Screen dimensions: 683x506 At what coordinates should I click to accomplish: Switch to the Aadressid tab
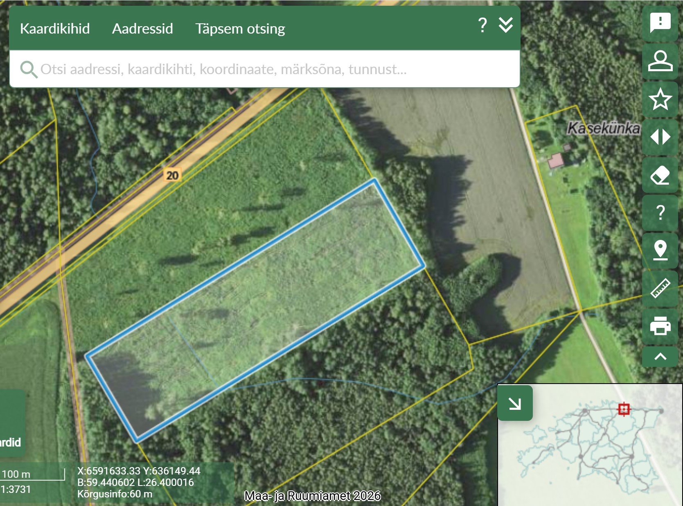142,29
